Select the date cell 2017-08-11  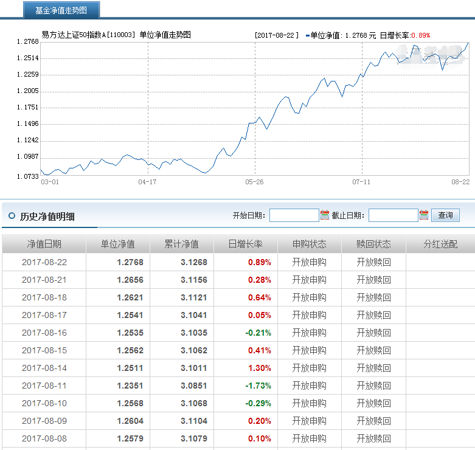click(44, 386)
